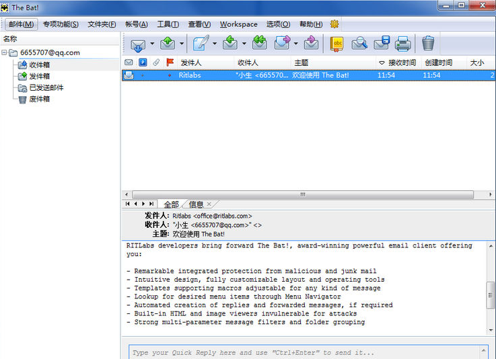Viewport: 496px width, 359px height.
Task: Click the red flag column header
Action: [x=170, y=63]
